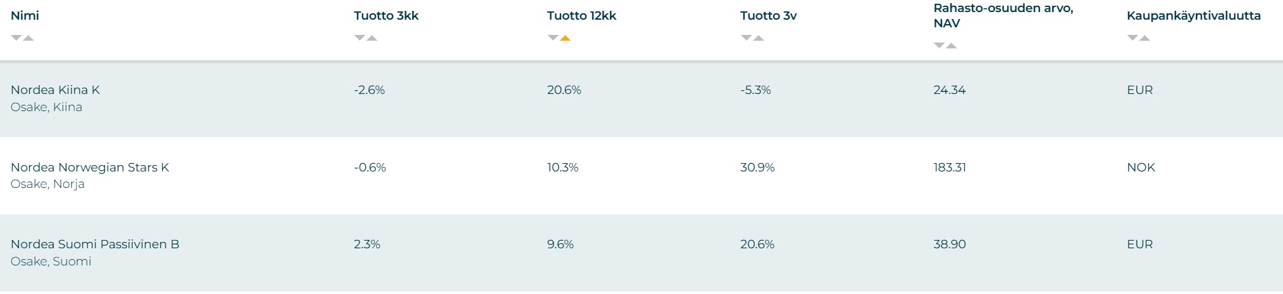
Task: Click the down sort arrow under Kaupankäyntivaluutta
Action: [x=1132, y=38]
